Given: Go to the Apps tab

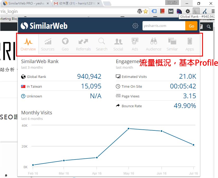Looking at the screenshot, I should [190, 44].
